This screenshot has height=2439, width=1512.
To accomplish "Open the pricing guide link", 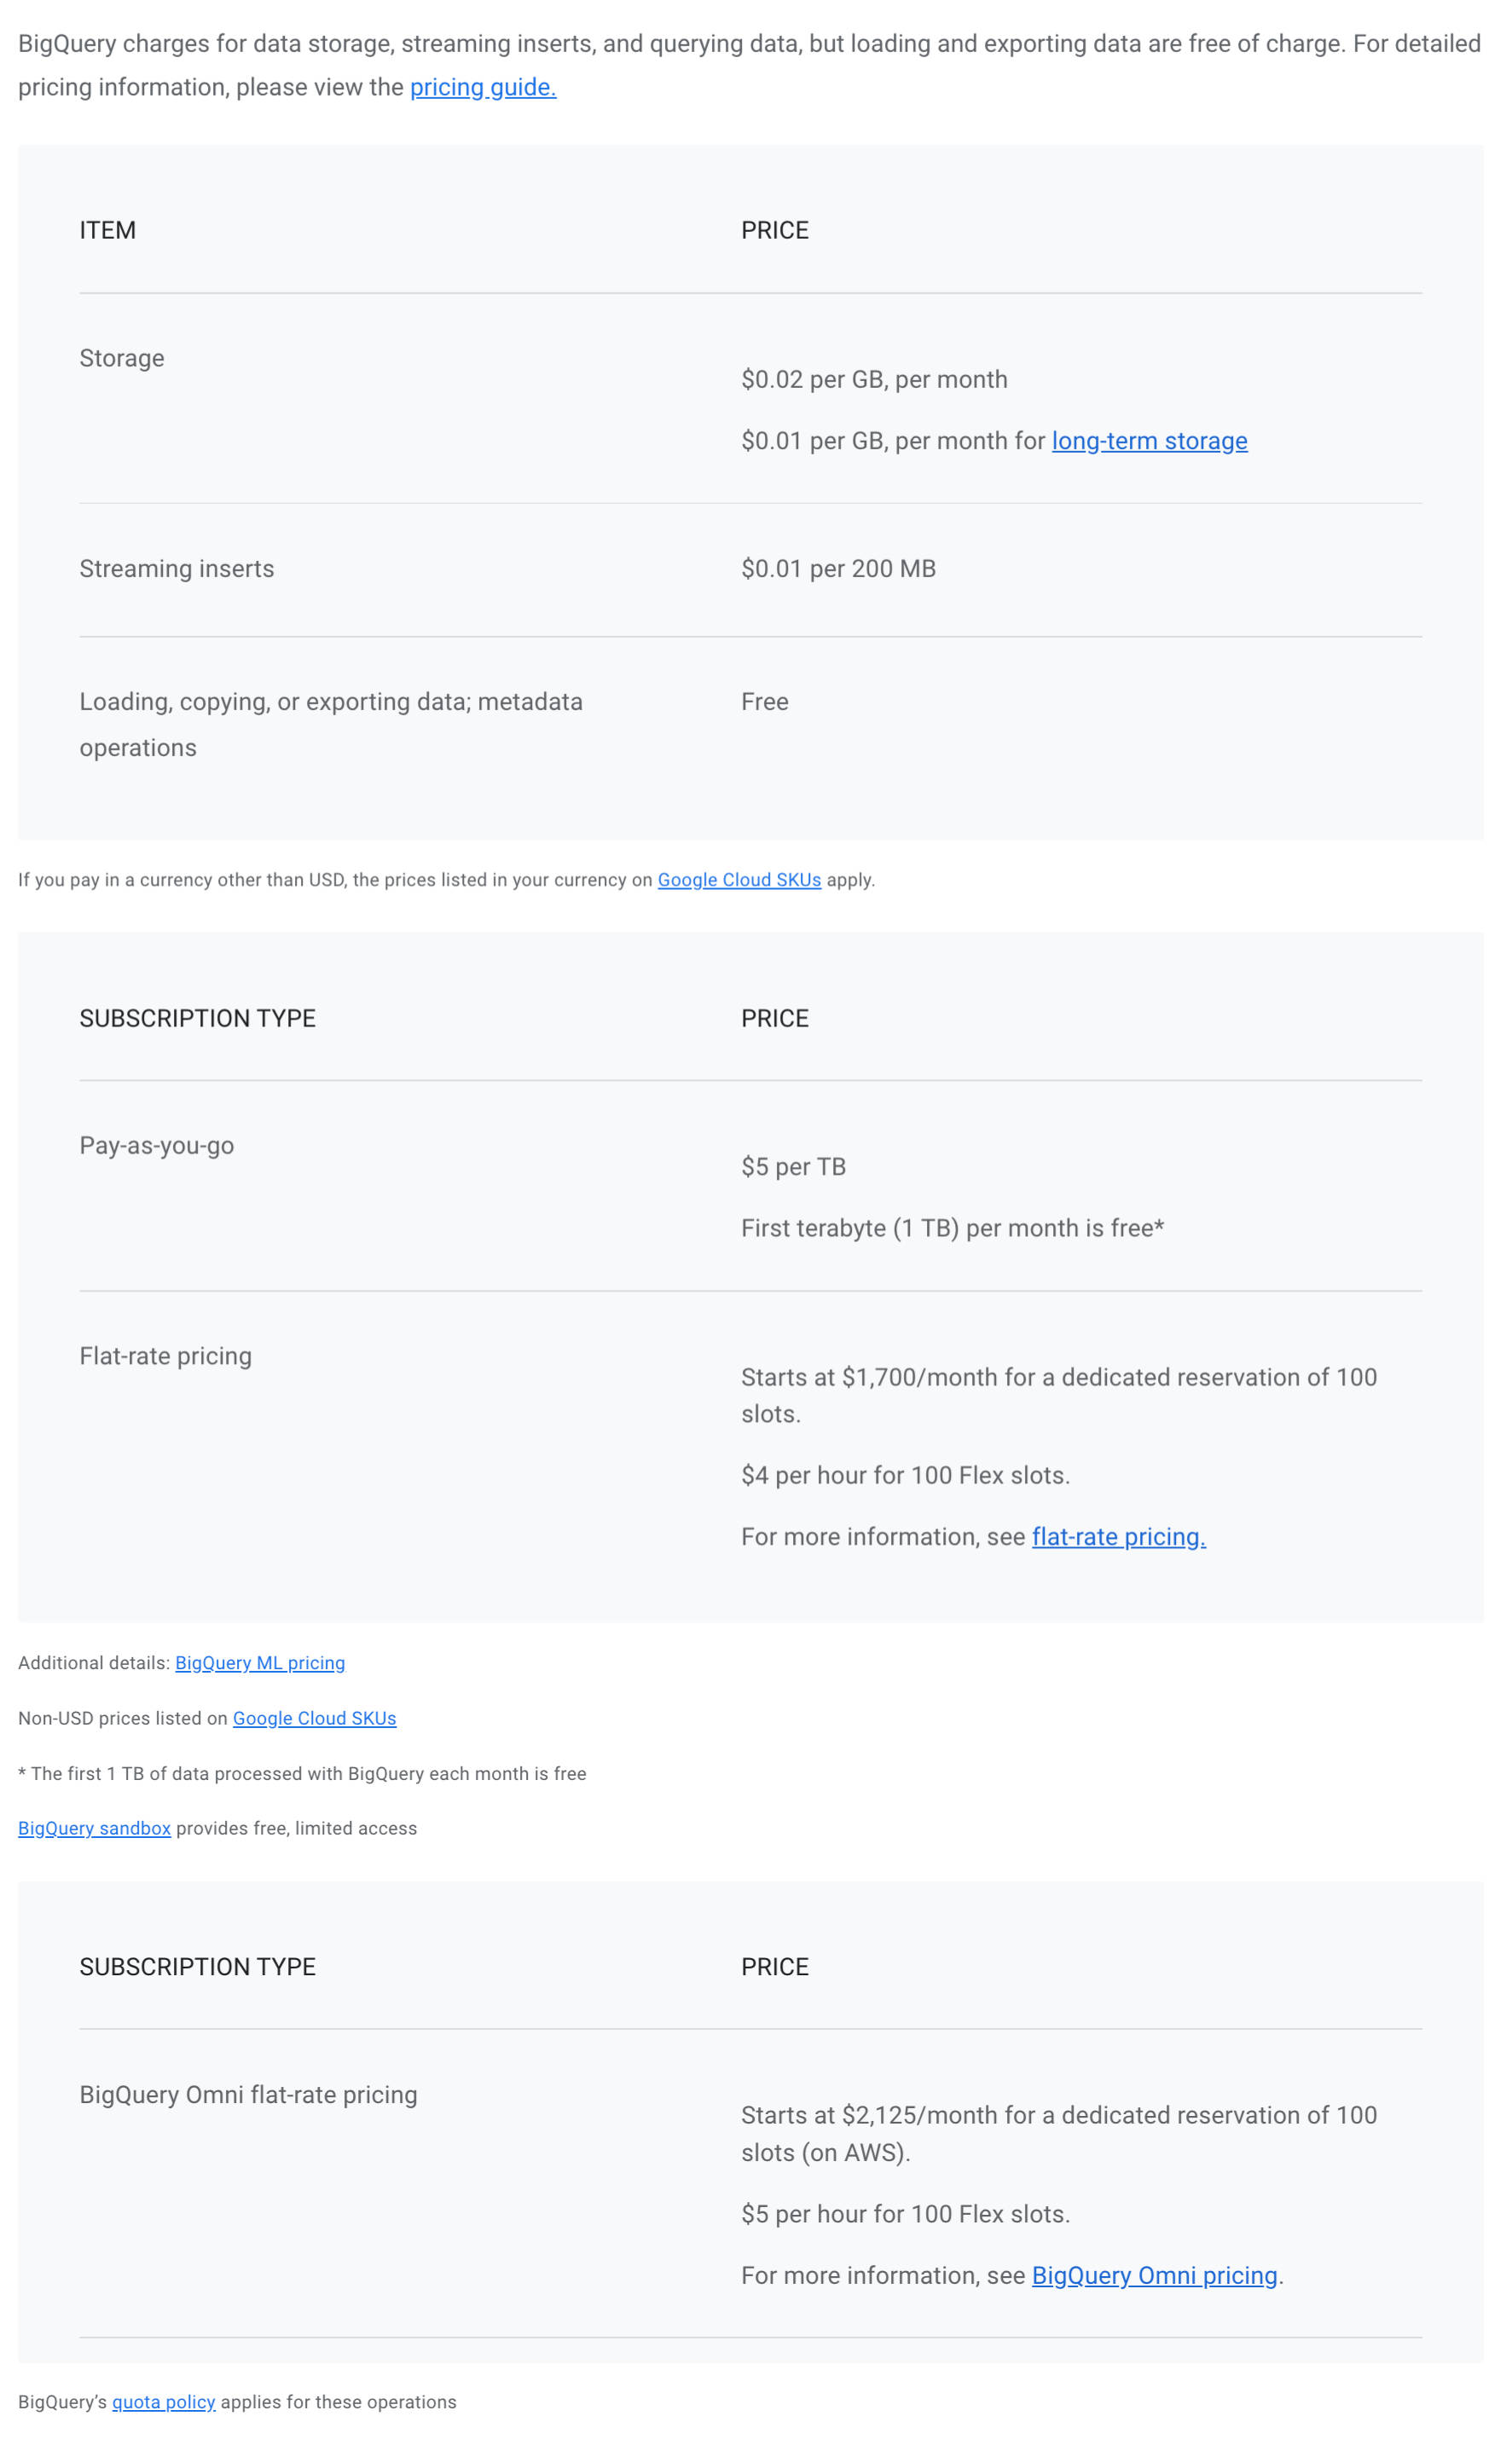I will tap(483, 88).
